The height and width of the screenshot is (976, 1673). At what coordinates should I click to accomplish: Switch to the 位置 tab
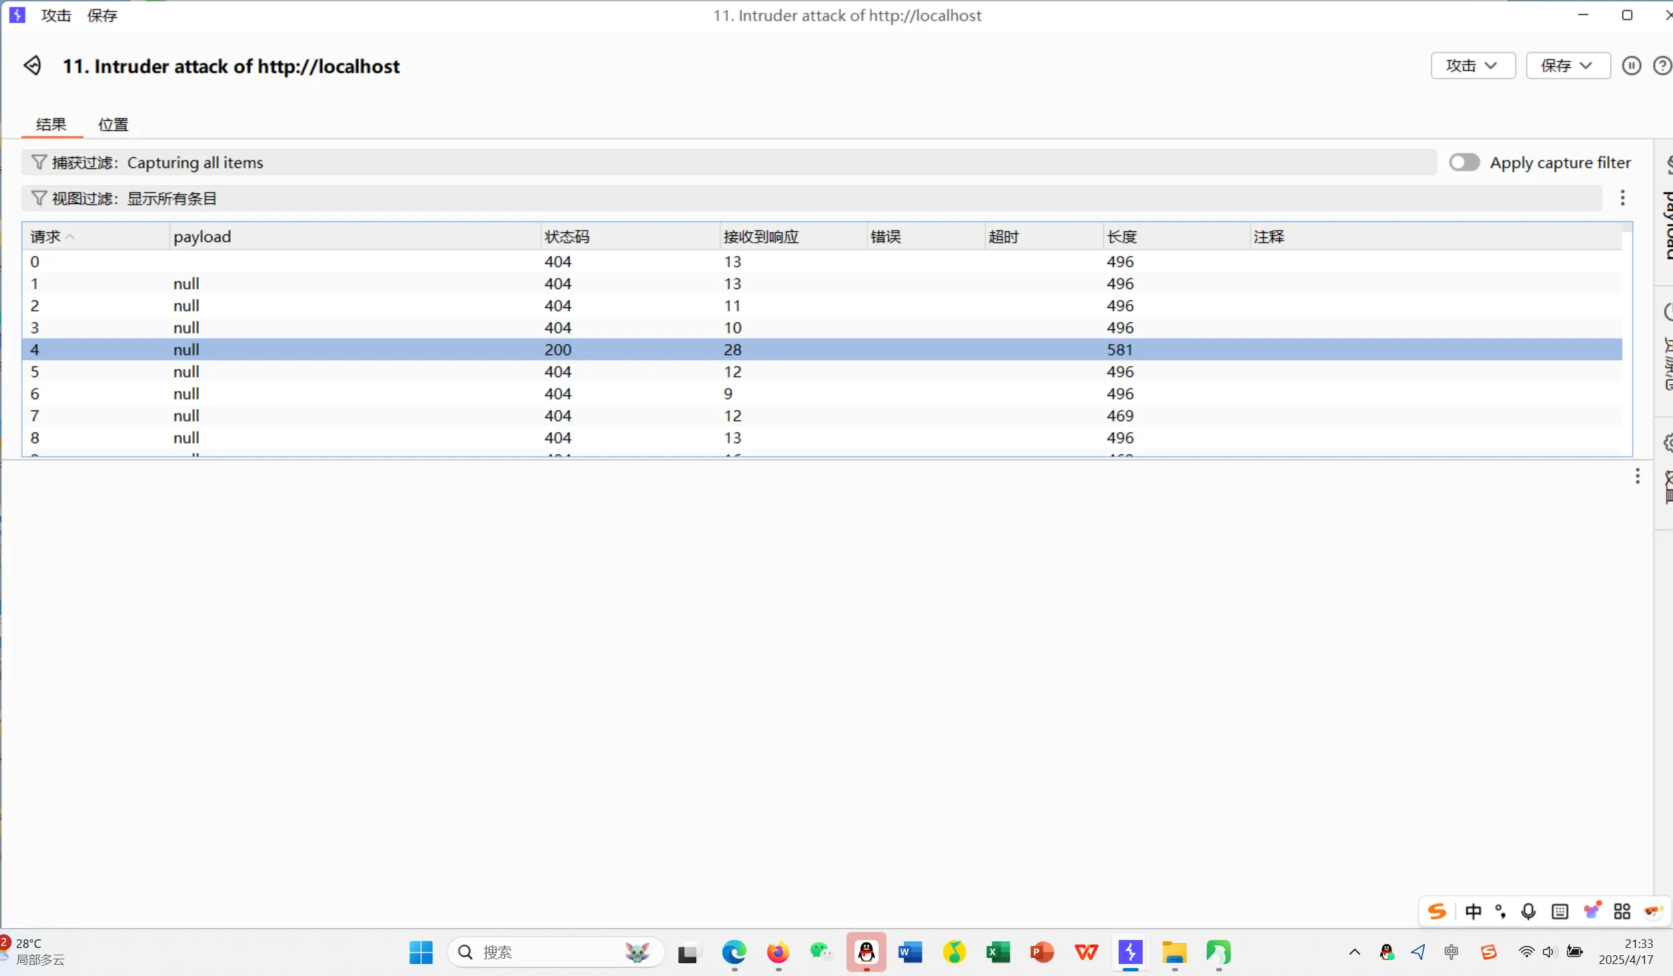(113, 125)
